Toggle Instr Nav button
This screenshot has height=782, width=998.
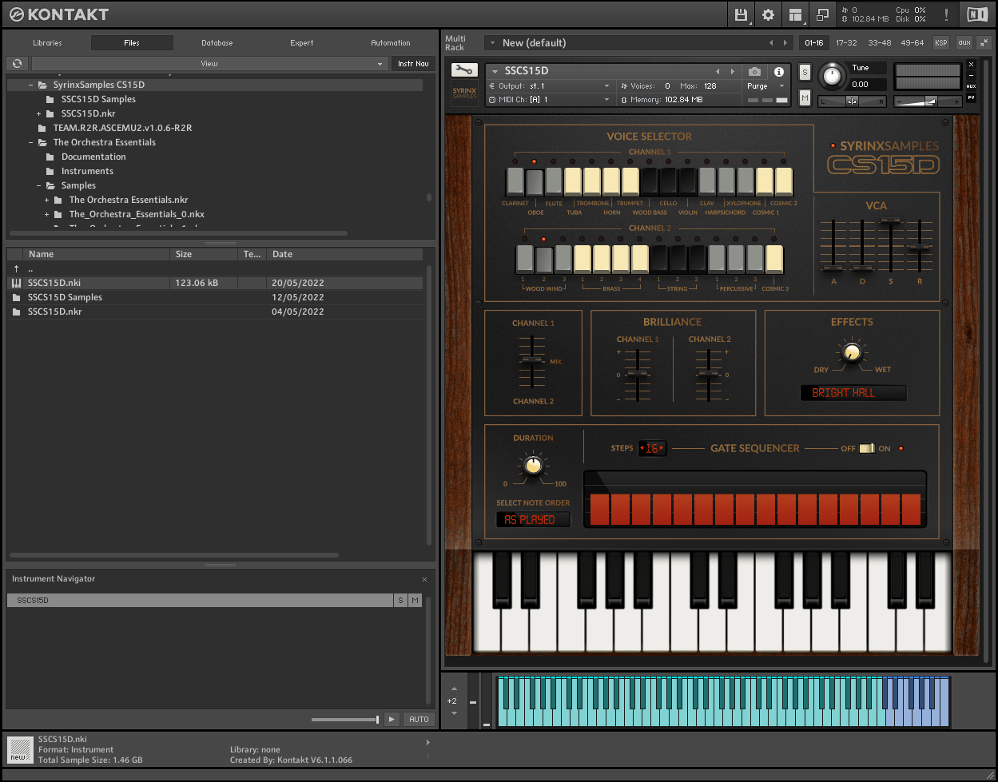click(413, 63)
